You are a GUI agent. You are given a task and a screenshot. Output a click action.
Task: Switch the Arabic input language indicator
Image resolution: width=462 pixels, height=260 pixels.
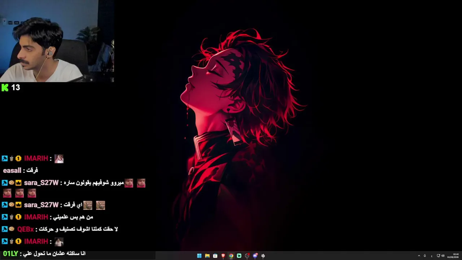pyautogui.click(x=432, y=256)
